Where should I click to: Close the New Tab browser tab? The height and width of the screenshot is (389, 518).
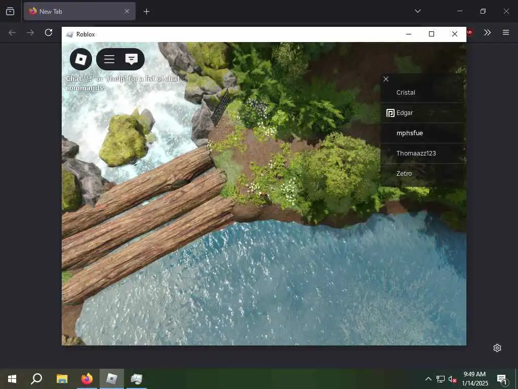point(127,11)
